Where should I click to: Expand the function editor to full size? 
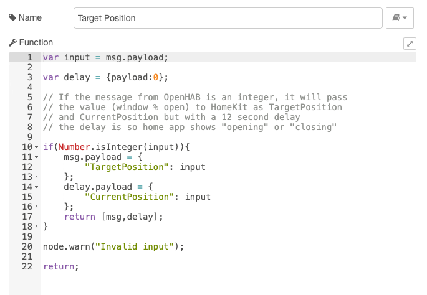click(410, 44)
